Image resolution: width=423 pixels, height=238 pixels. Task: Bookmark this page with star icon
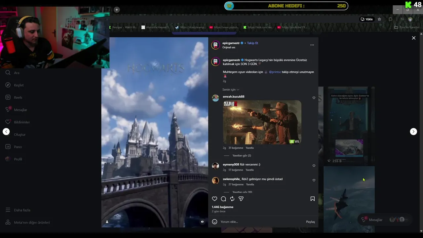379,19
